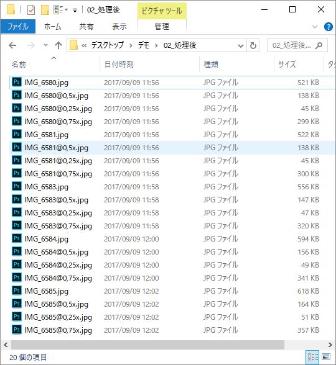Go up one folder level
Image resolution: width=336 pixels, height=365 pixels.
(x=58, y=45)
